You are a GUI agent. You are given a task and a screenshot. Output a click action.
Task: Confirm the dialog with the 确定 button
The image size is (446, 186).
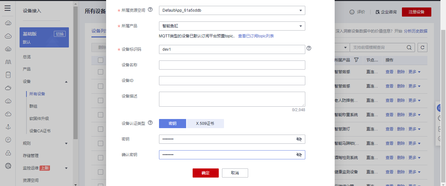click(206, 173)
